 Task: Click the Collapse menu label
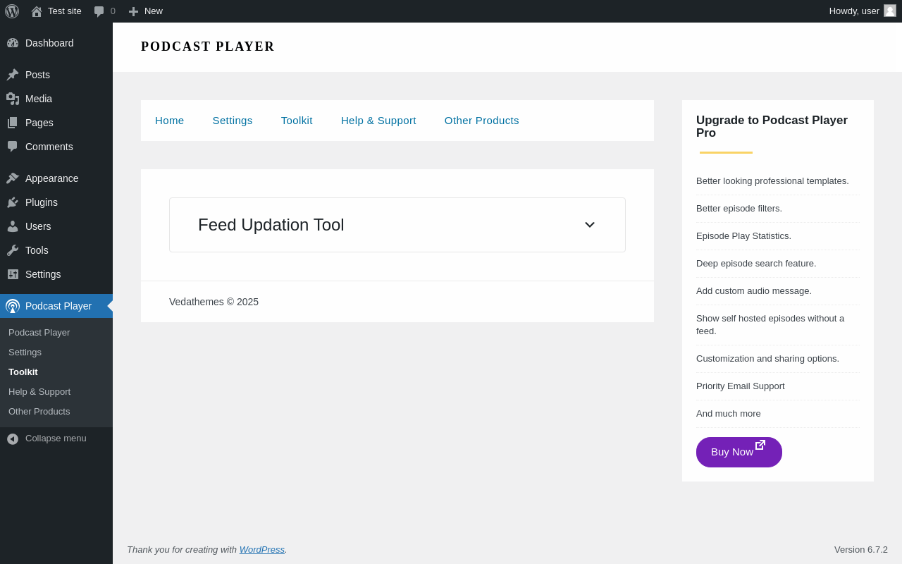56,439
